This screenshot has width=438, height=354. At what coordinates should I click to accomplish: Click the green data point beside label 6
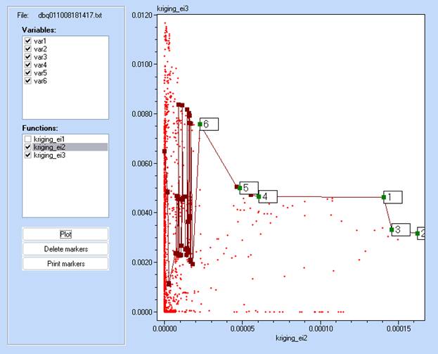(x=200, y=124)
